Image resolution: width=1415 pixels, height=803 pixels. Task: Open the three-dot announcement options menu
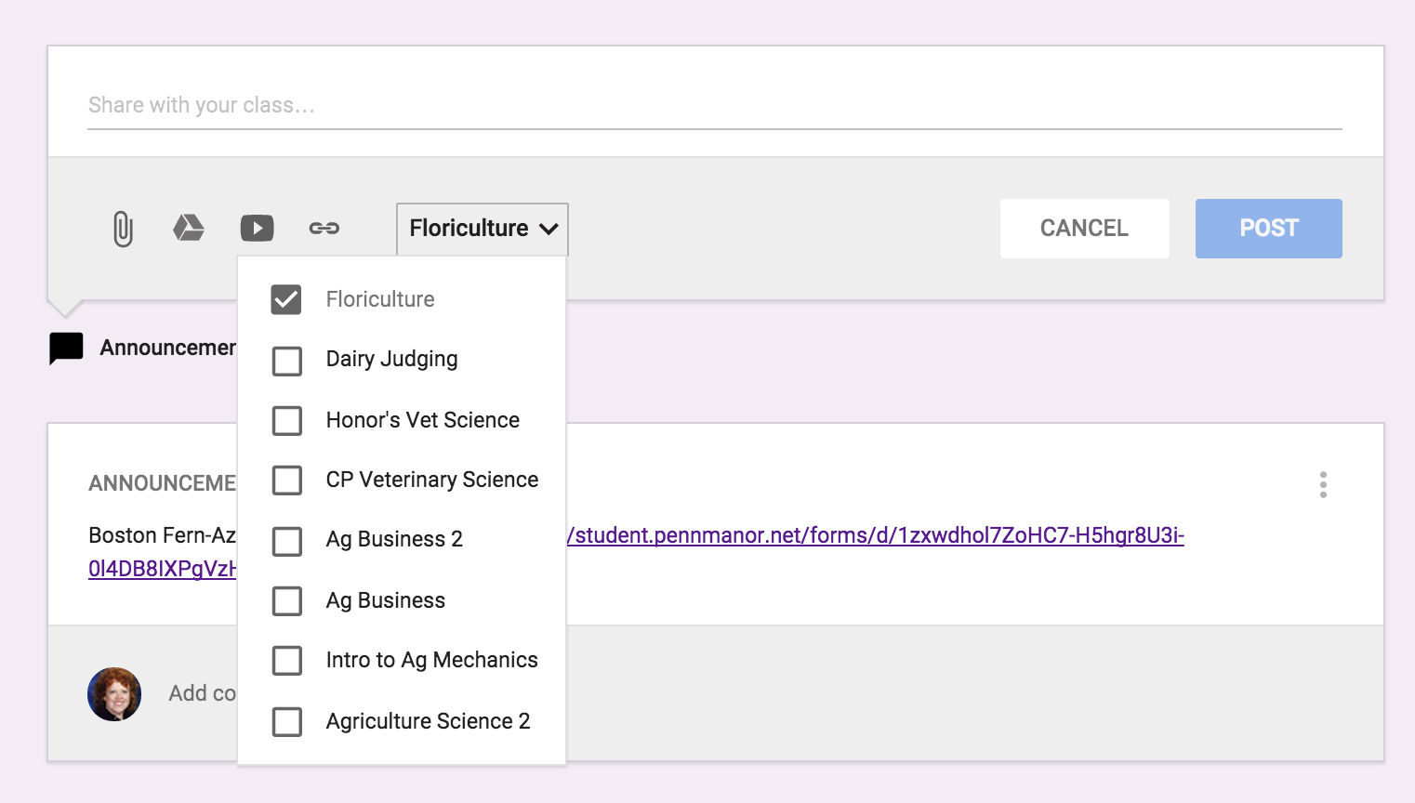click(x=1323, y=484)
